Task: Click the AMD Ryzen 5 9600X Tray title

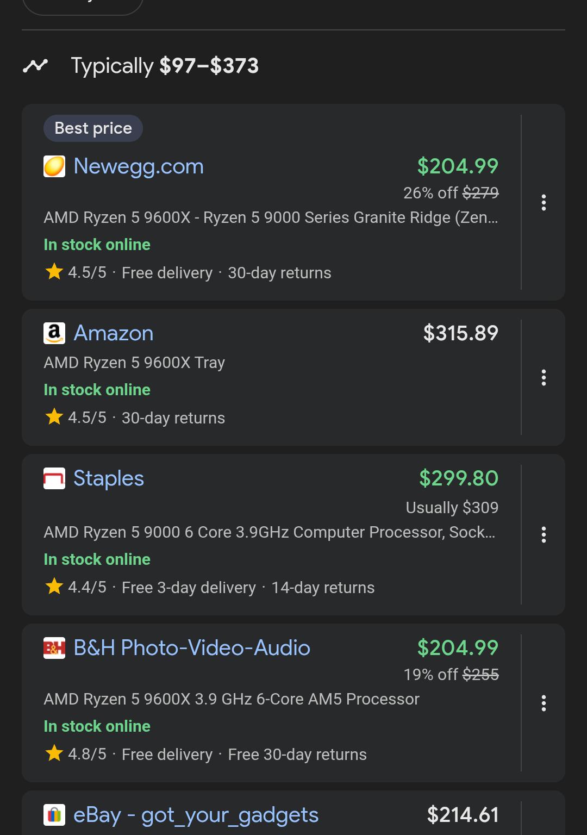Action: coord(134,363)
